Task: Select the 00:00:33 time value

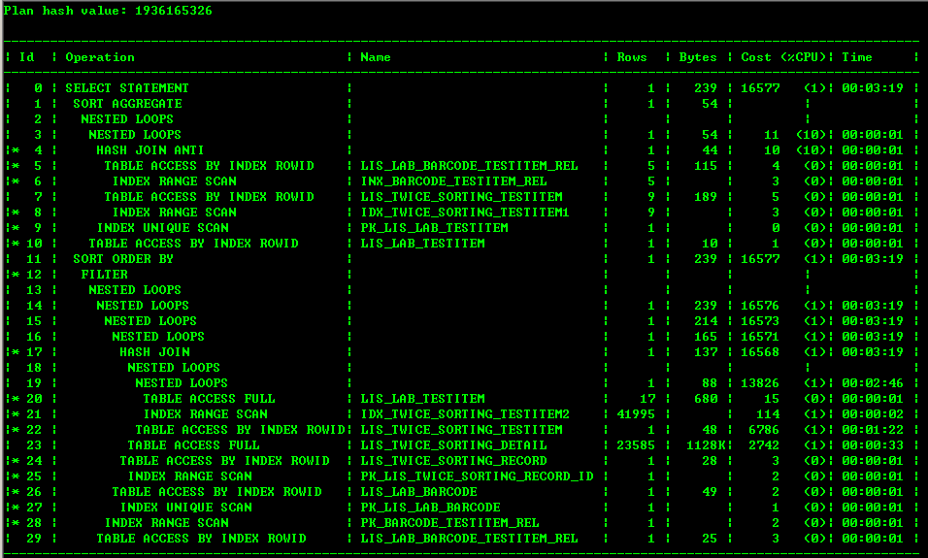Action: point(873,445)
